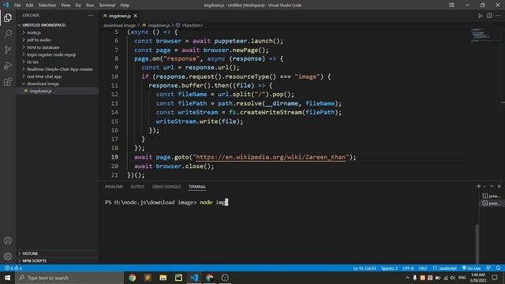505x284 pixels.
Task: Switch to the OUTPUT panel tab
Action: (137, 186)
